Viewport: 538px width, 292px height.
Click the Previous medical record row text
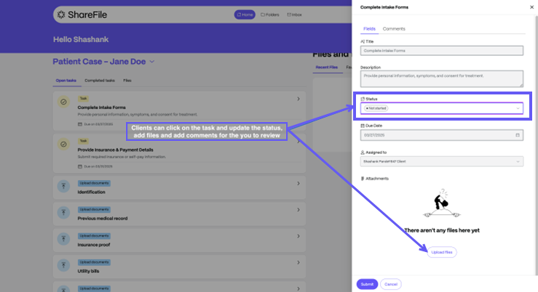click(103, 219)
